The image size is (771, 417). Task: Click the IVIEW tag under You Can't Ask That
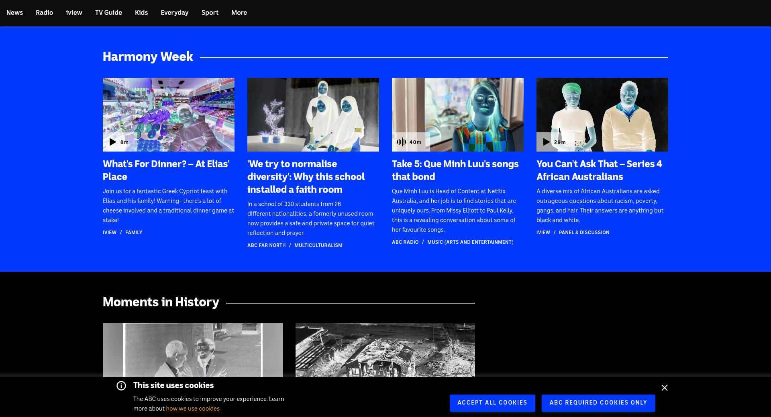[543, 233]
